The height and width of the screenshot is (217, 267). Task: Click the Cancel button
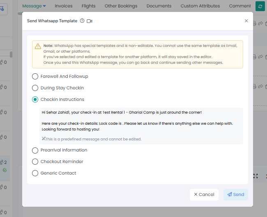click(204, 195)
